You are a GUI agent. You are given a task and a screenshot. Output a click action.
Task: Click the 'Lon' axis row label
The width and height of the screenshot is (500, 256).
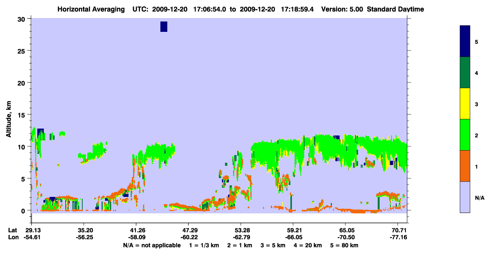[x=13, y=238]
